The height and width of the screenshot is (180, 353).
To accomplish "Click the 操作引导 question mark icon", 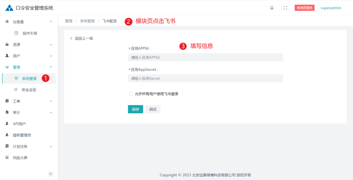I will point(16,33).
